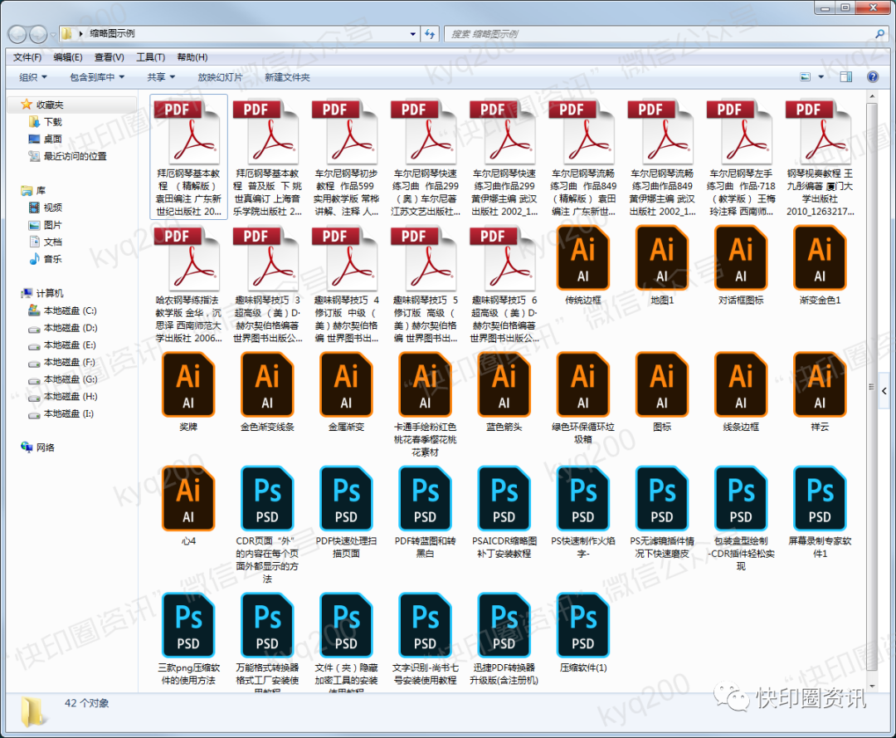The height and width of the screenshot is (738, 896).
Task: Select the 文字识别-尚书七号安装使用教程 PSD file
Action: click(425, 639)
